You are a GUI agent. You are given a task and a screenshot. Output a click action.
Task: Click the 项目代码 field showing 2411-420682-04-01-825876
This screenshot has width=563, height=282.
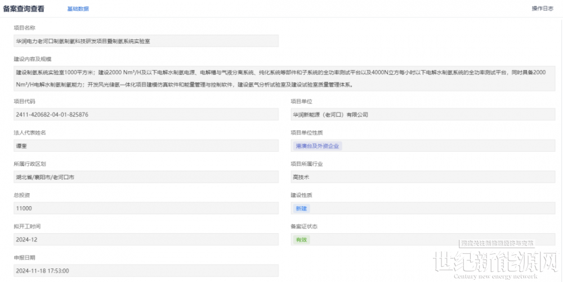point(146,114)
